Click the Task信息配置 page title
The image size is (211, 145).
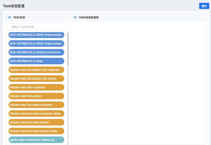14,6
